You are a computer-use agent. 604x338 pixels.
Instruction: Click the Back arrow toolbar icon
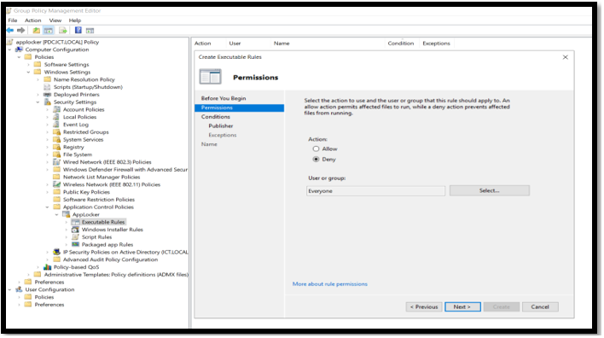pyautogui.click(x=10, y=31)
